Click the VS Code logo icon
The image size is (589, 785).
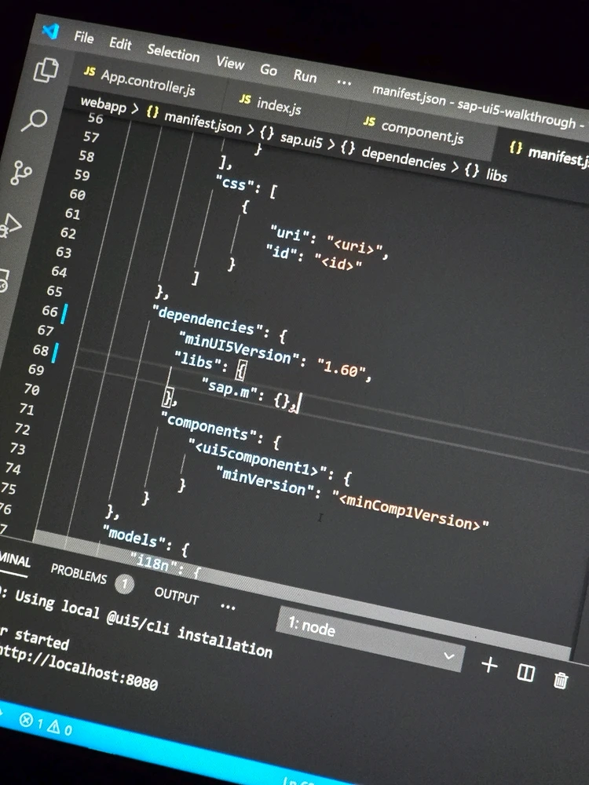51,31
